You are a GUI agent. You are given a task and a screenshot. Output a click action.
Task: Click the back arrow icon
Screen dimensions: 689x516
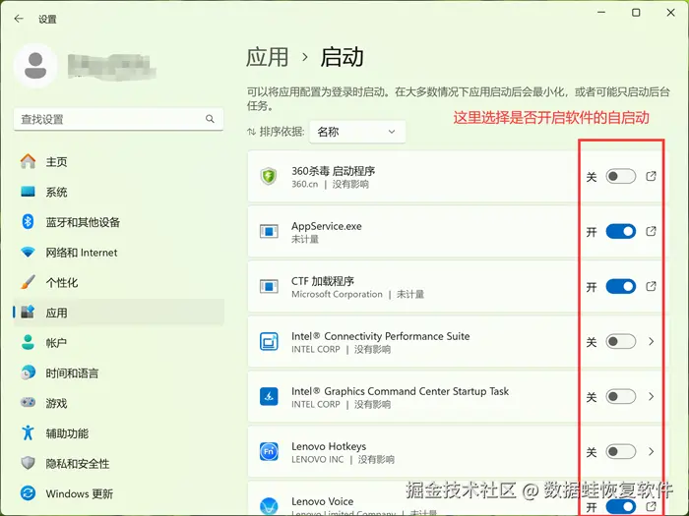(19, 19)
